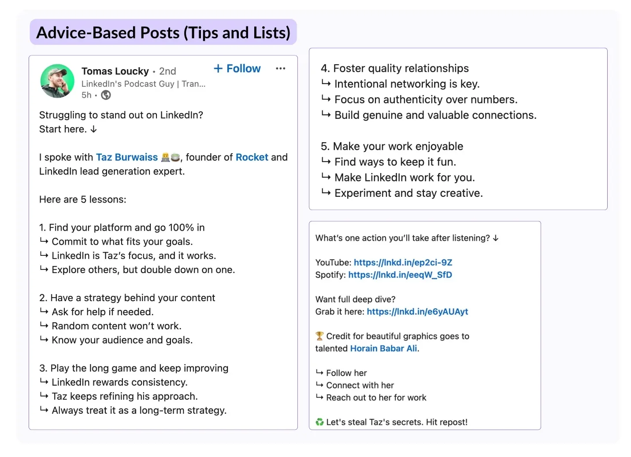Image resolution: width=631 pixels, height=457 pixels.
Task: Click the down arrow after 'Start here'
Action: click(x=93, y=129)
